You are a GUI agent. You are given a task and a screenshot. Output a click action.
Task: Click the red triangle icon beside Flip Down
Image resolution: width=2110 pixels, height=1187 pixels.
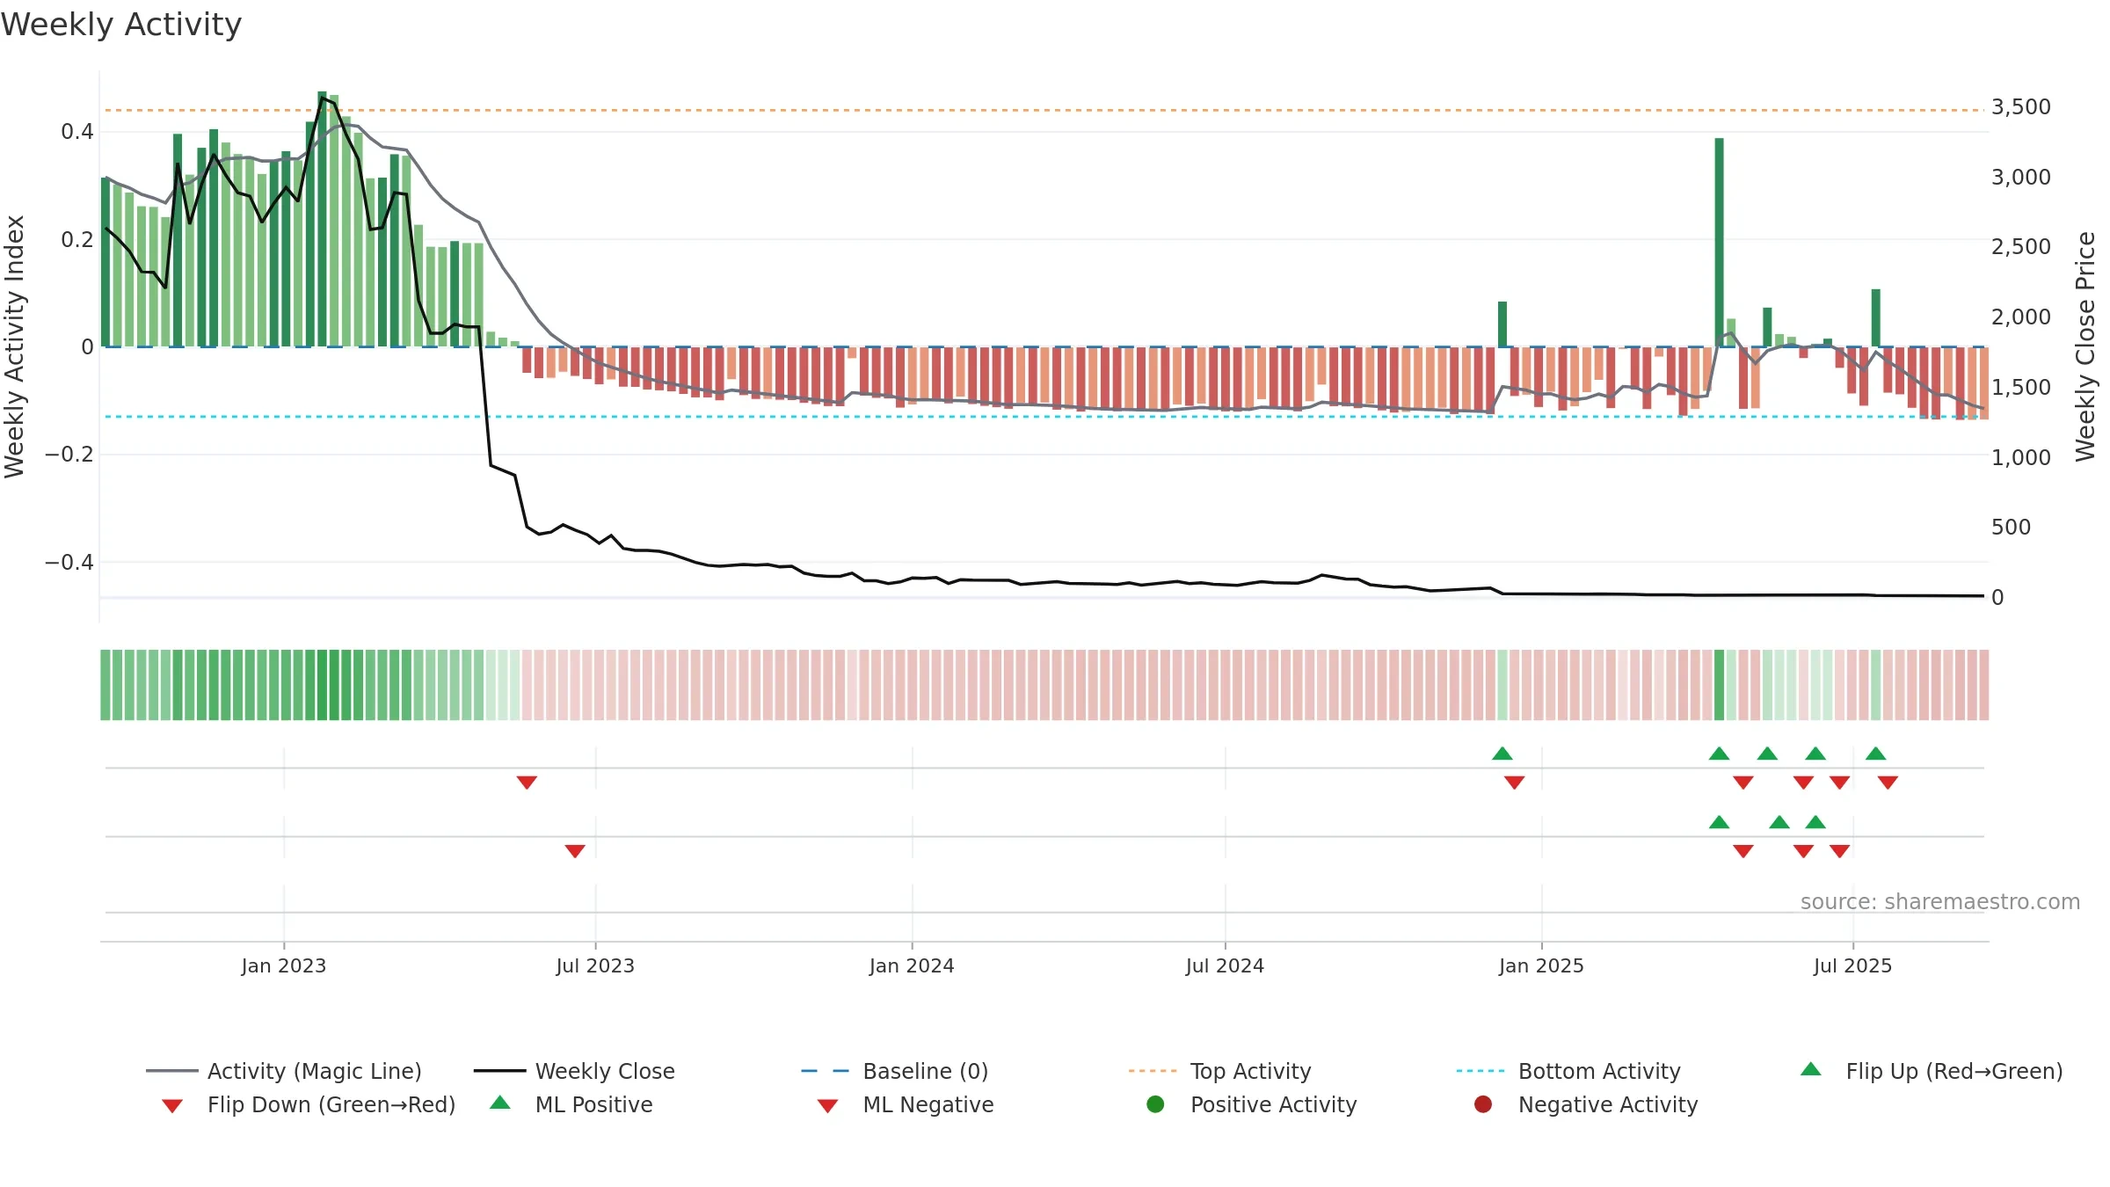pyautogui.click(x=172, y=1106)
